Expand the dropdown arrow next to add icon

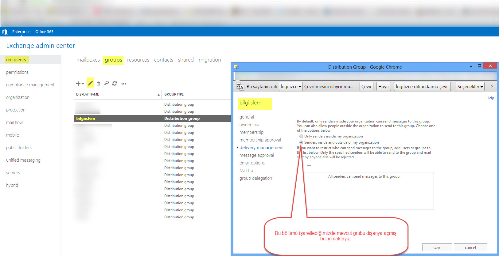[83, 84]
